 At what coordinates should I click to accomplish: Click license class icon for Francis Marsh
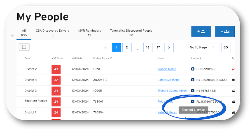[193, 69]
